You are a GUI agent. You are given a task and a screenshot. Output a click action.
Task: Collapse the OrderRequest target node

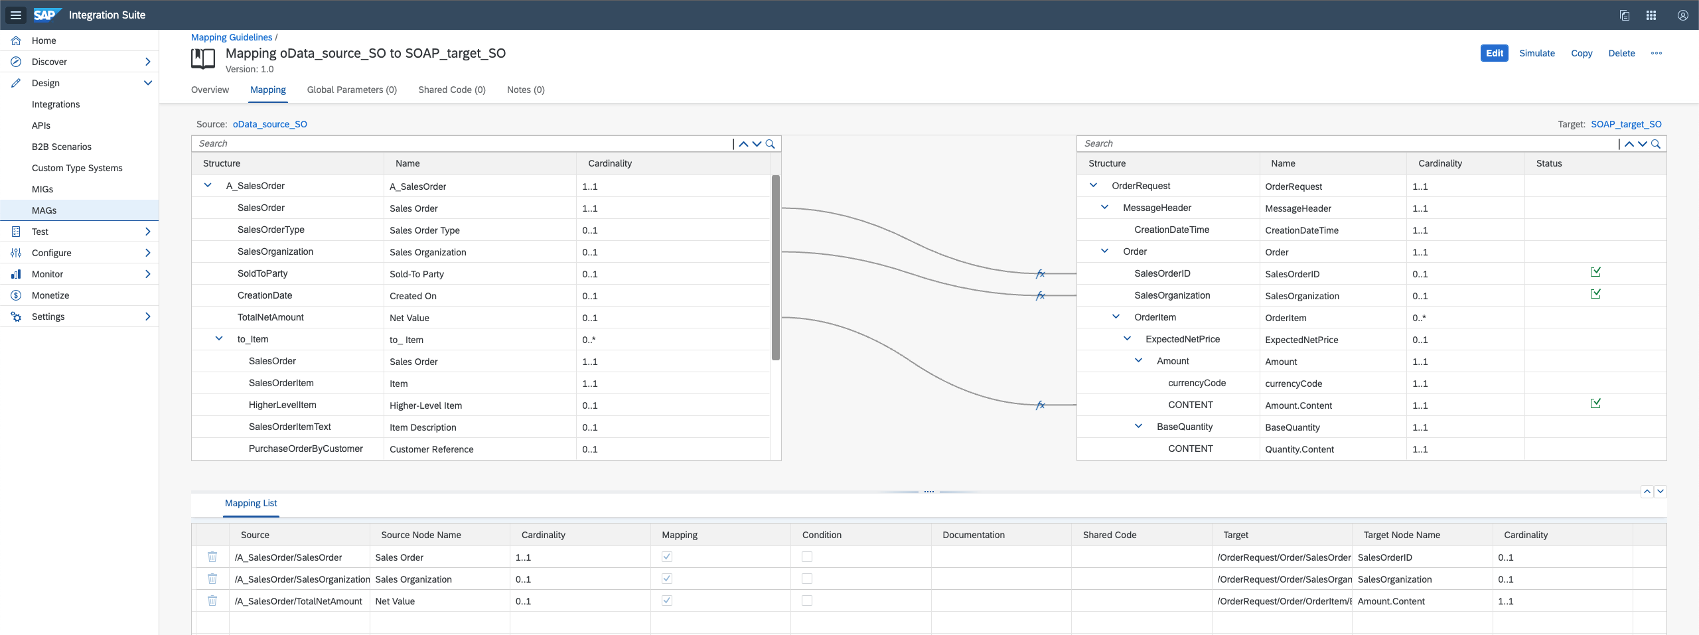point(1094,185)
